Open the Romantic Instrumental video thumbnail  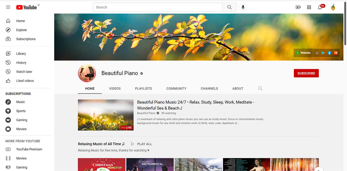150,164
